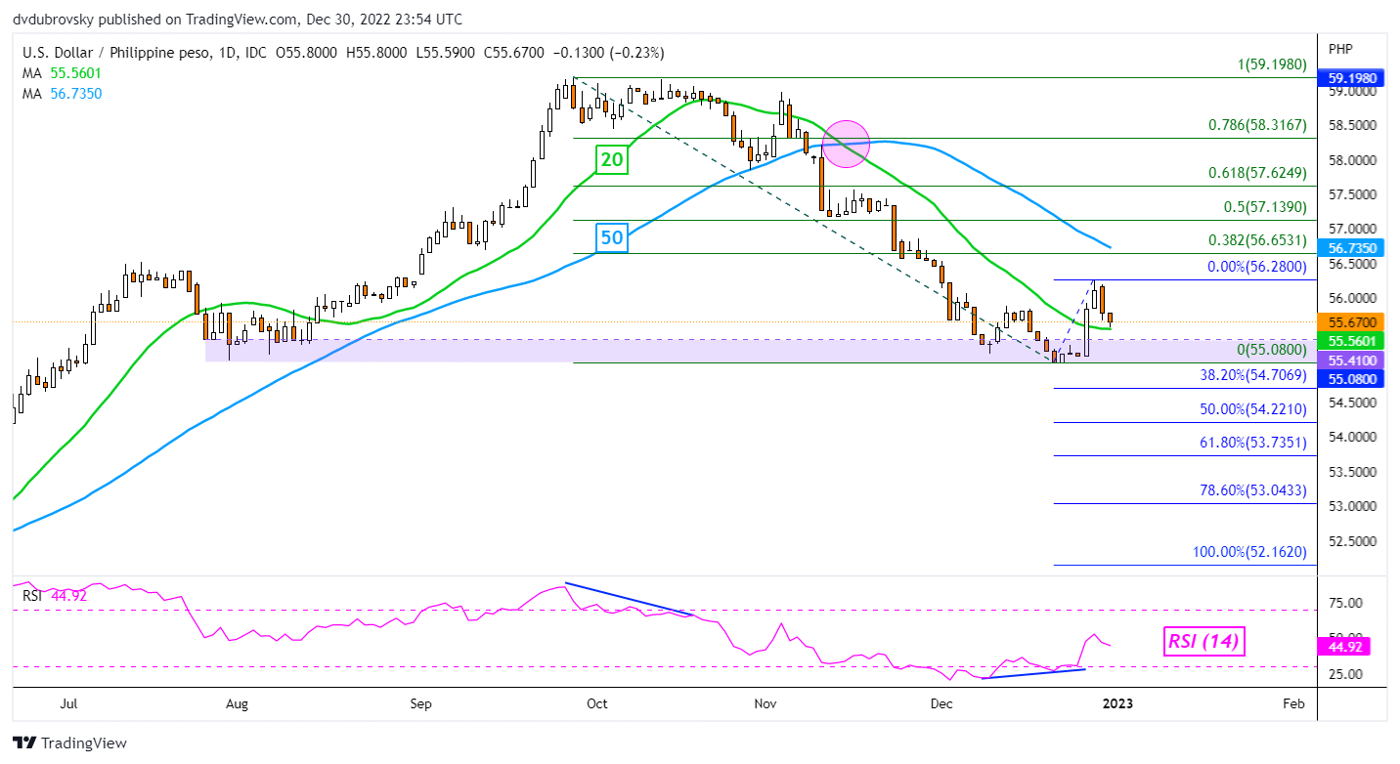
Task: Click the 57.5000 price axis value
Action: pos(1350,194)
